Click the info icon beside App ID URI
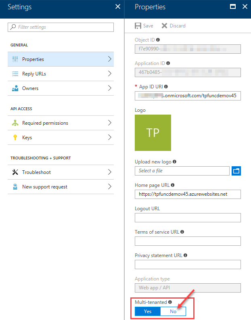 [166, 86]
